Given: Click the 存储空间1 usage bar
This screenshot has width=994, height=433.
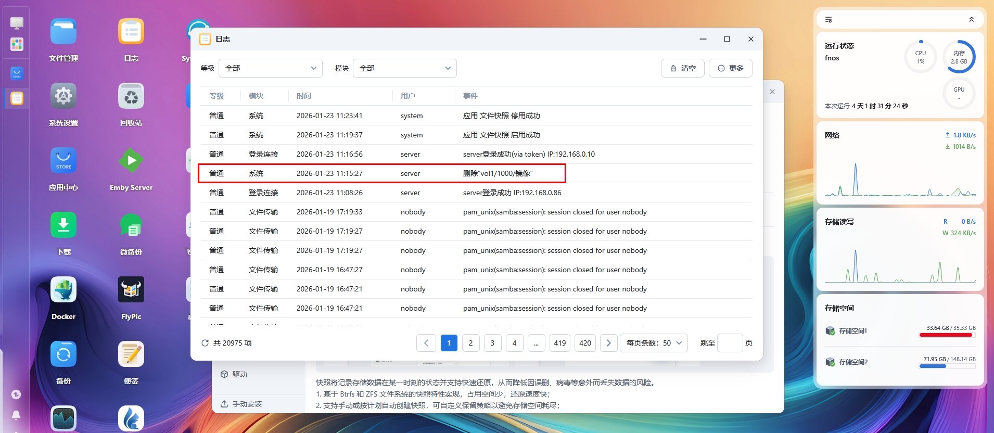Looking at the screenshot, I should [946, 335].
